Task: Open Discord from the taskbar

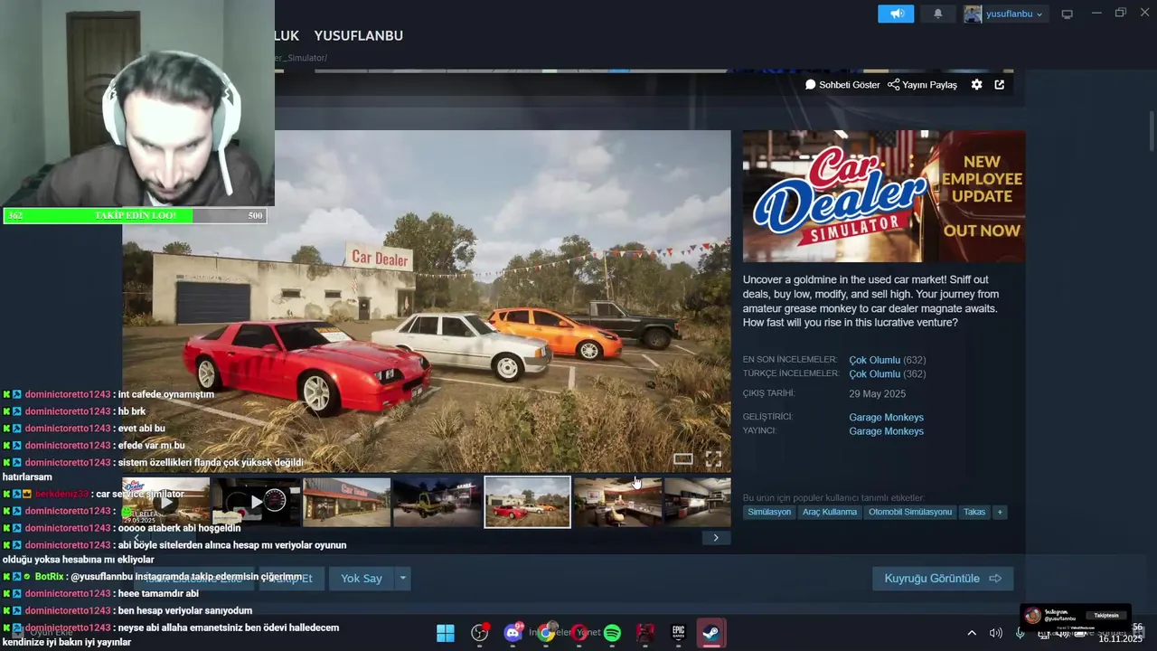Action: (513, 633)
